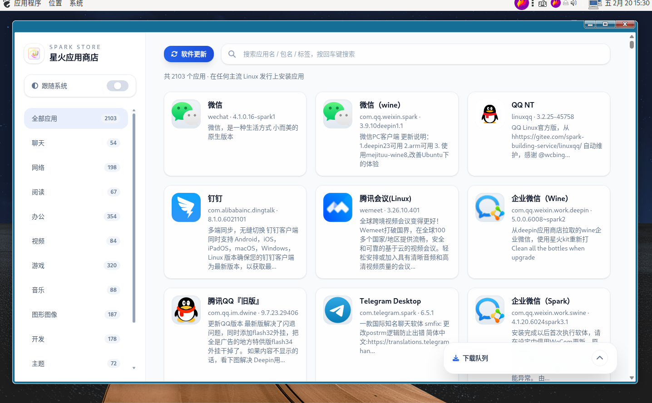Click the 354 count badge next to 办公
The image size is (652, 403).
(112, 216)
